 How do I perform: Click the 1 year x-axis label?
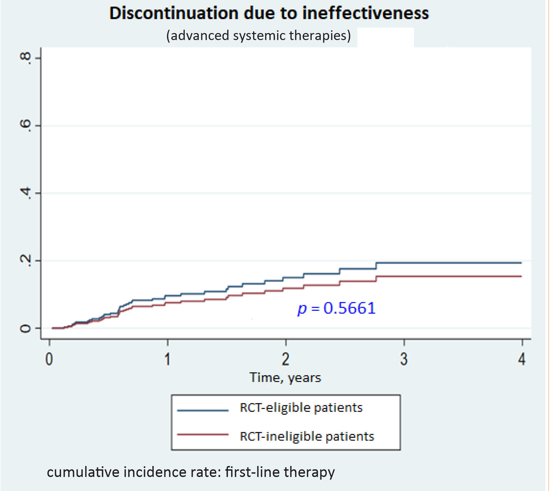click(167, 359)
